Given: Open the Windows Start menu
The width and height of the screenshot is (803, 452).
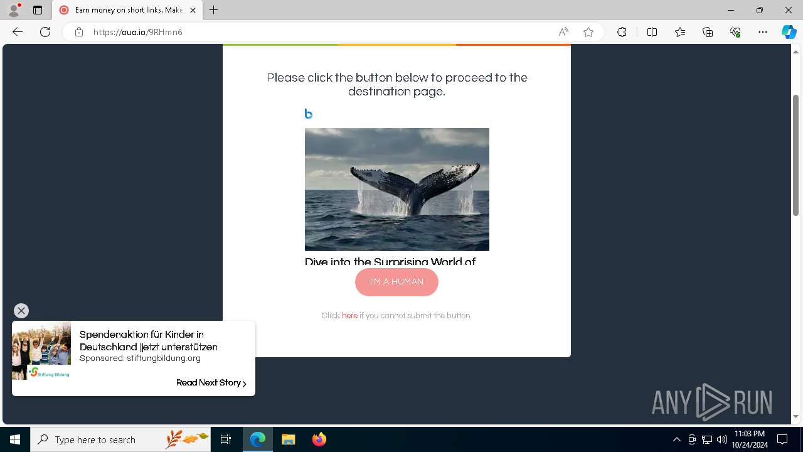Looking at the screenshot, I should click(x=15, y=439).
